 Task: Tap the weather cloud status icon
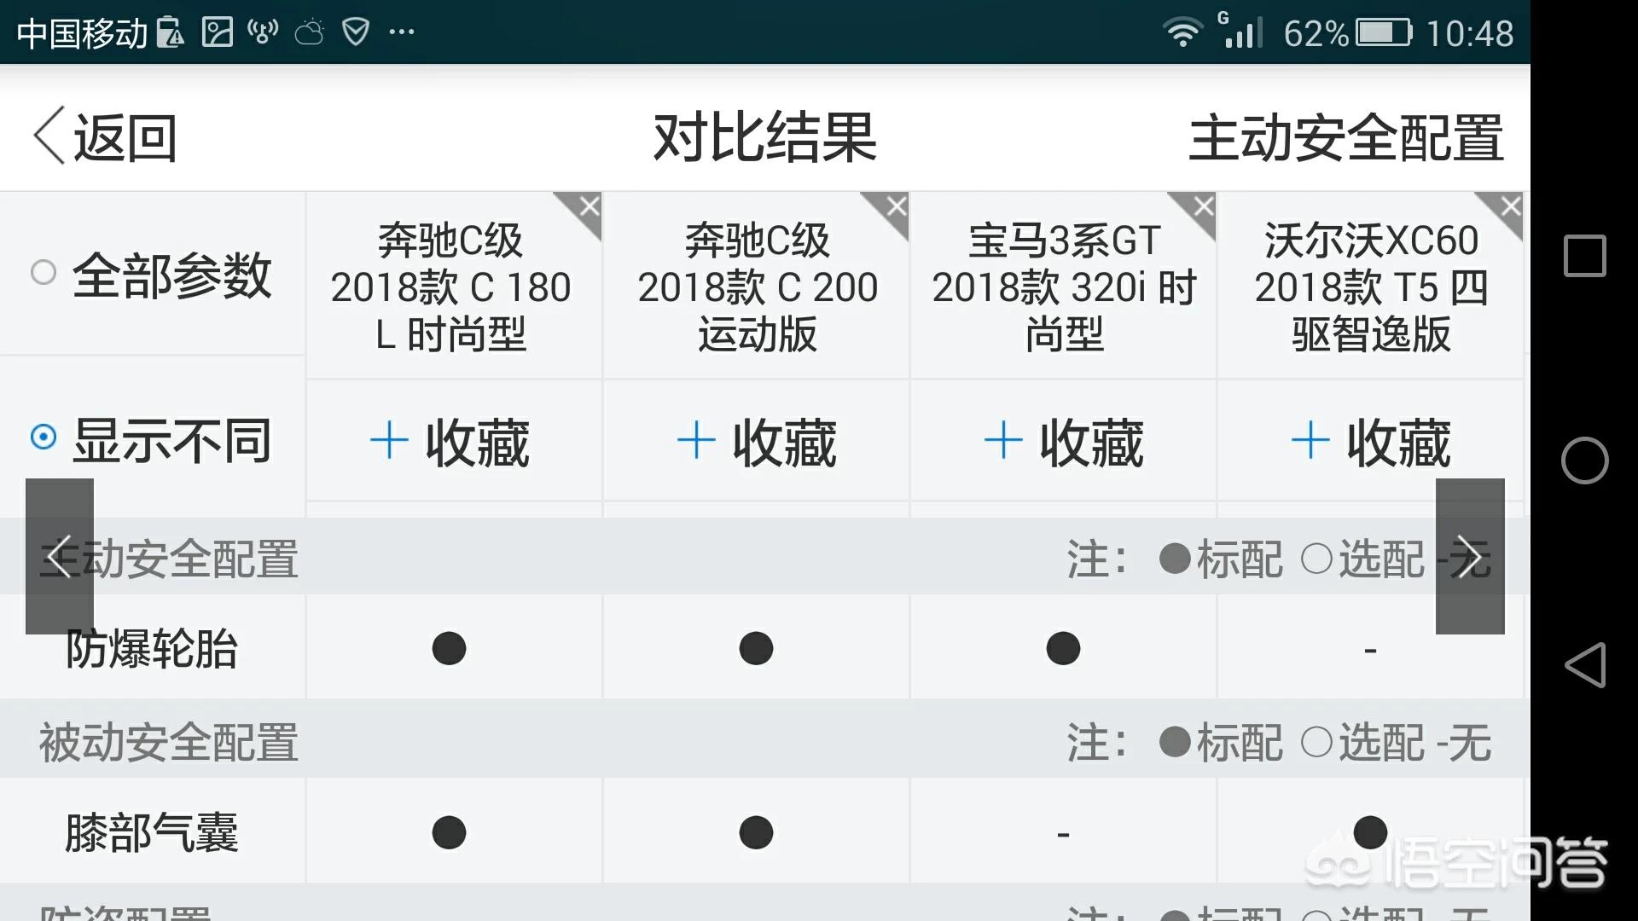(x=309, y=32)
